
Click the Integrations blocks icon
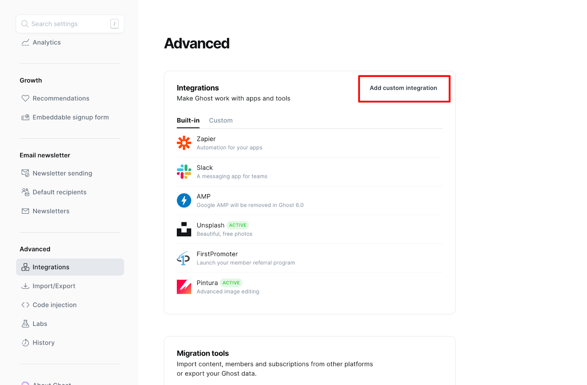(x=25, y=267)
